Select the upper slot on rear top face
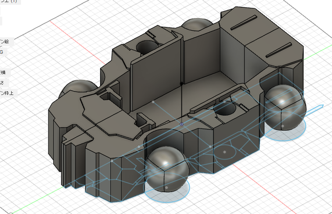Image resolution: width=332 pixels, height=214 pixels. (x=244, y=22)
